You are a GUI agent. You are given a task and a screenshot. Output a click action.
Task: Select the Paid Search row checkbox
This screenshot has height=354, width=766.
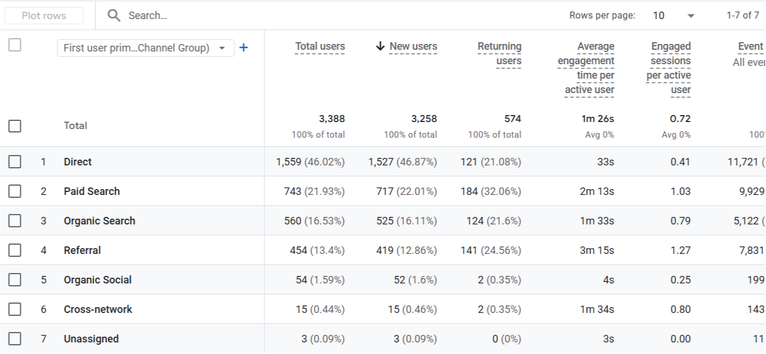point(15,191)
